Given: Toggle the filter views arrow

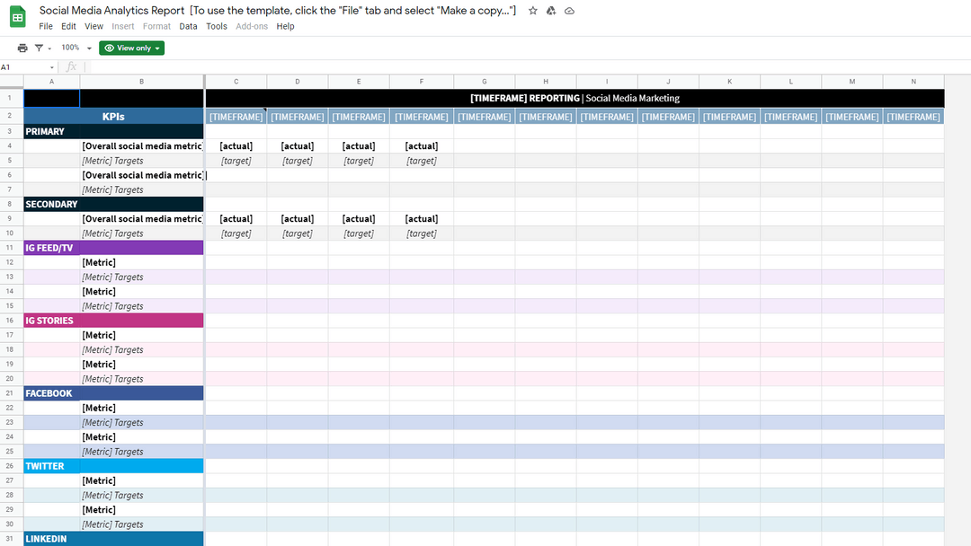Looking at the screenshot, I should click(x=48, y=47).
